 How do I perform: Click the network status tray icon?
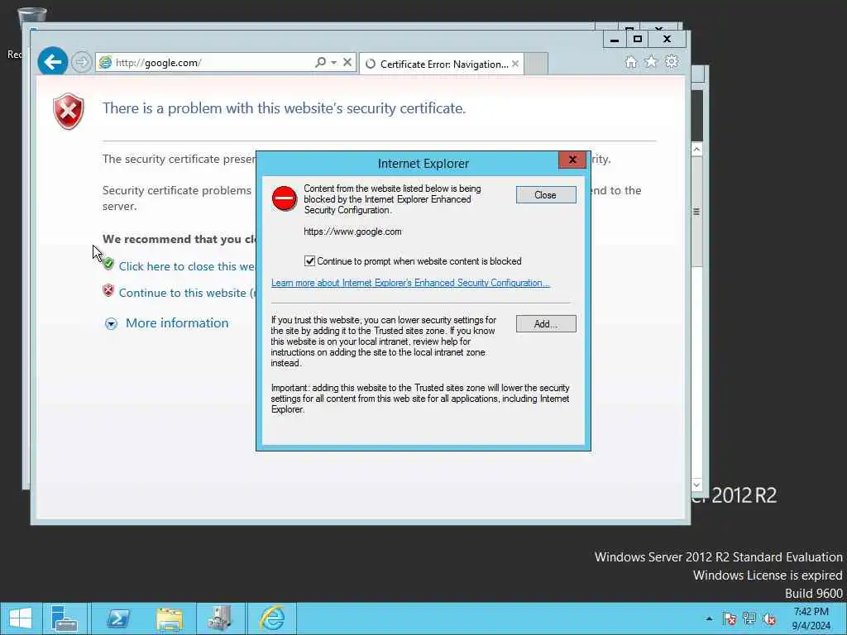(749, 618)
